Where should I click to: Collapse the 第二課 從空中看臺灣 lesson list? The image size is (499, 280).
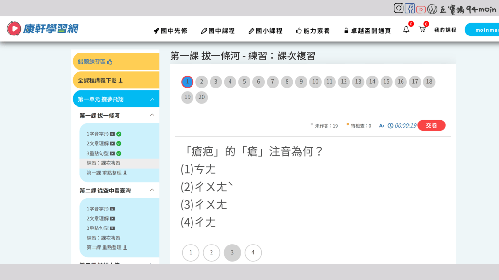click(152, 190)
